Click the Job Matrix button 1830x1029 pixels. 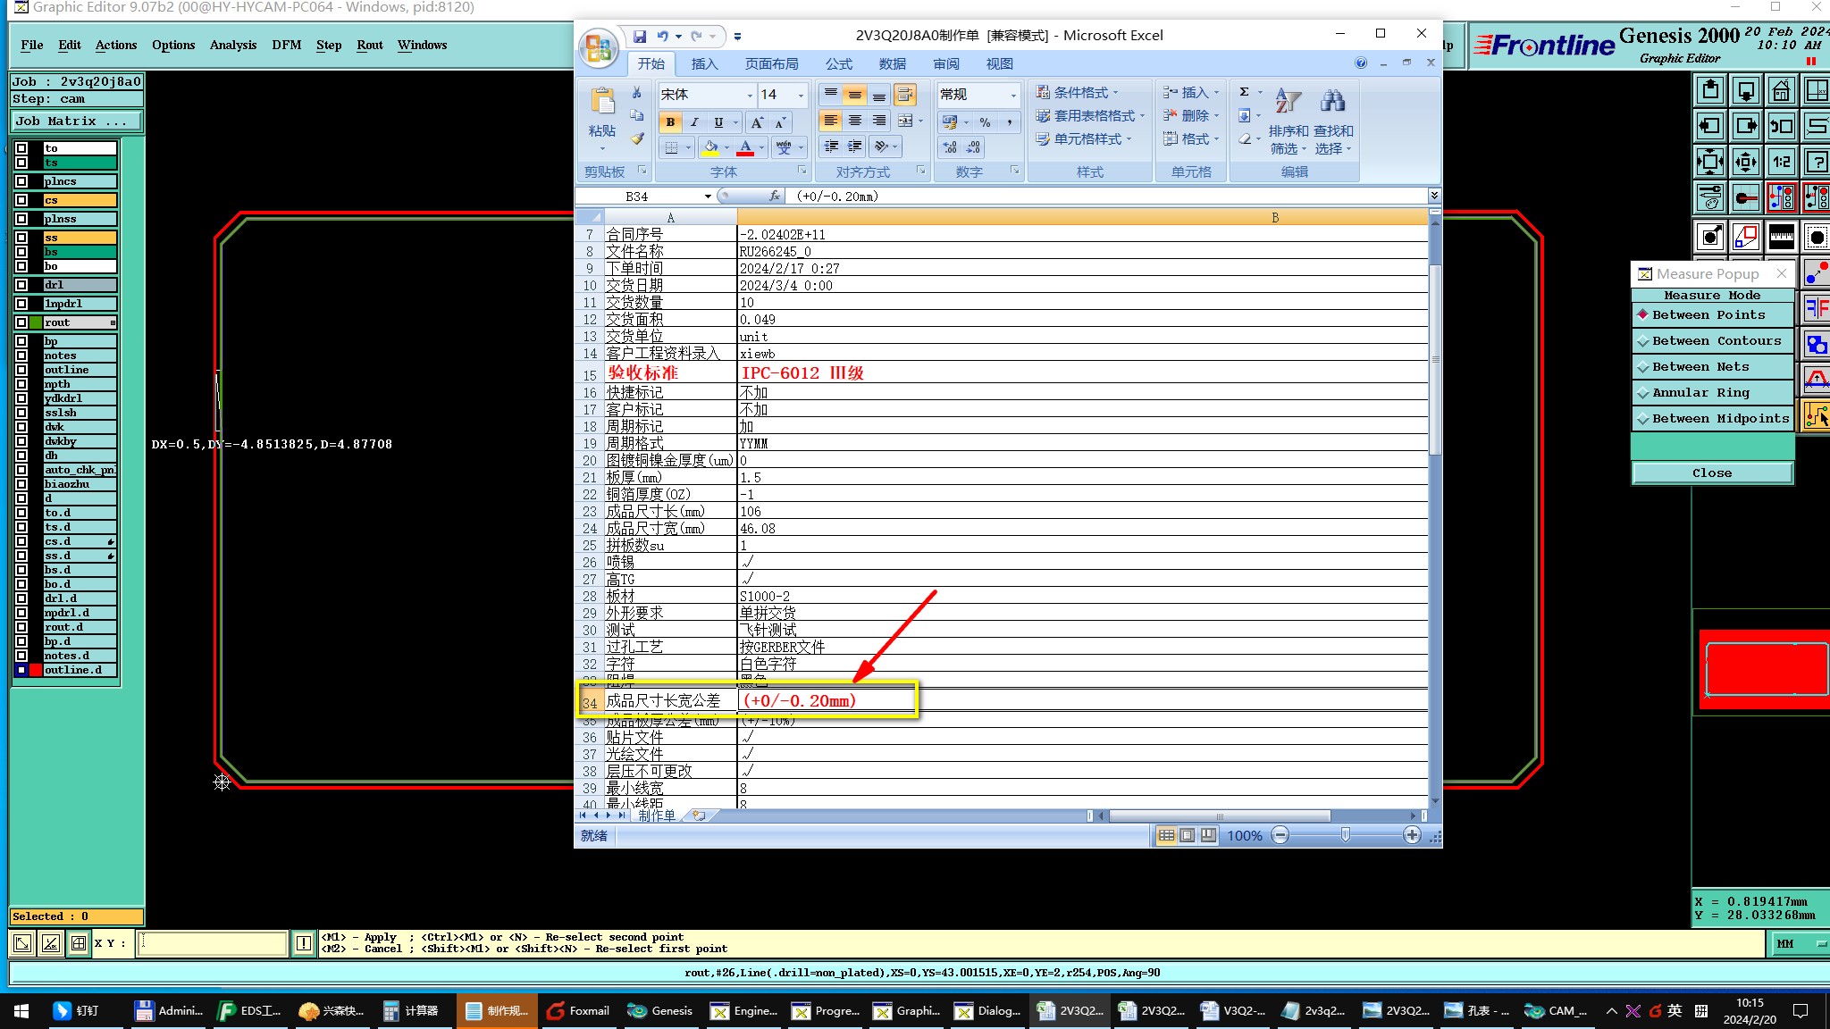77,121
